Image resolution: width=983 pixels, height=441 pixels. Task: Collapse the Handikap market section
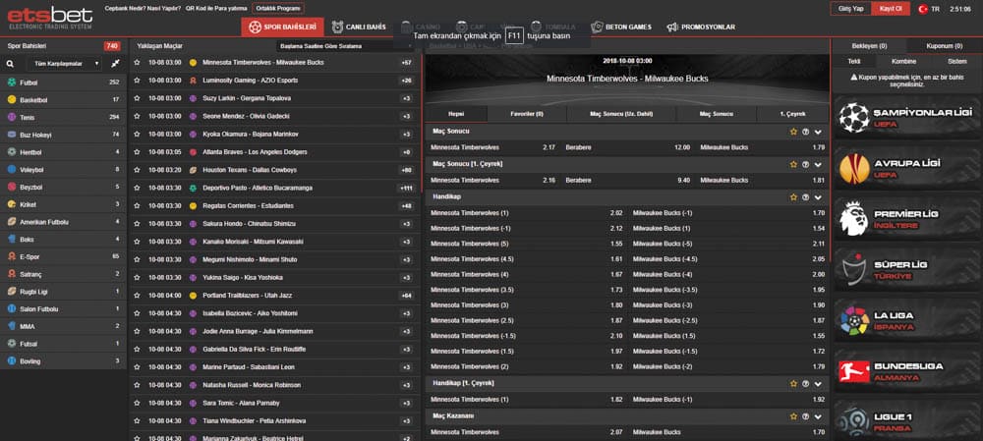click(818, 198)
